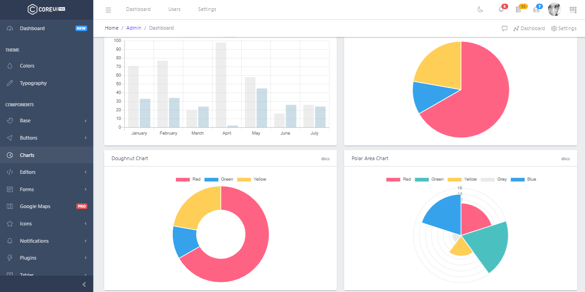Click the Editors code icon
The width and height of the screenshot is (585, 292).
coord(10,172)
